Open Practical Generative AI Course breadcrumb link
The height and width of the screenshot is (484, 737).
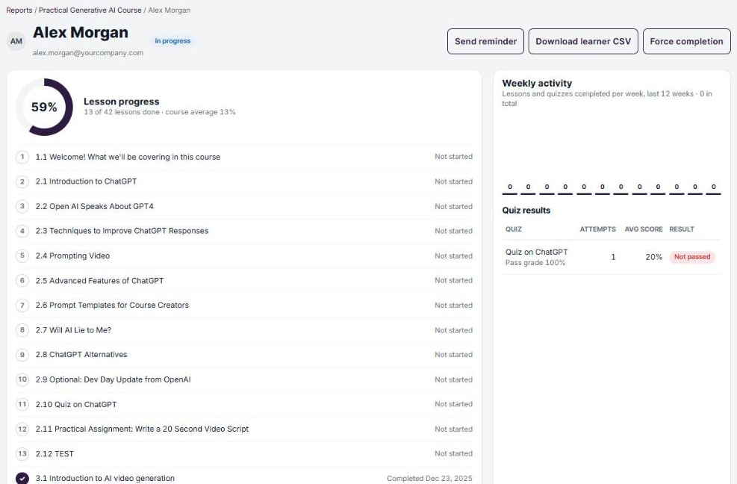click(90, 10)
